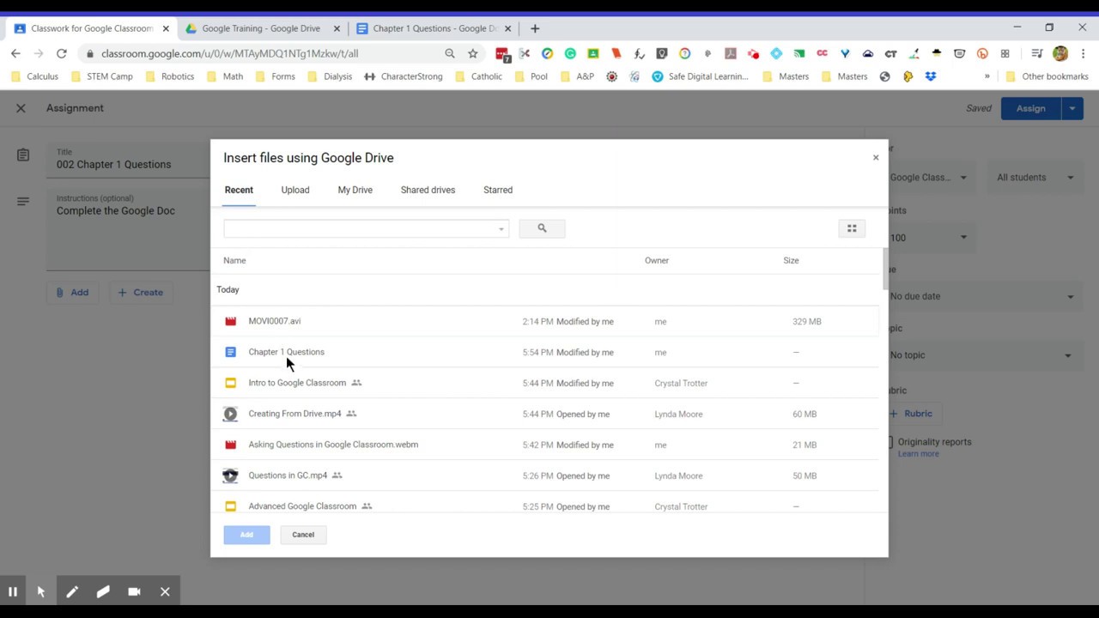Select the Creating From Drive.mp4 video icon
1099x618 pixels.
[230, 414]
